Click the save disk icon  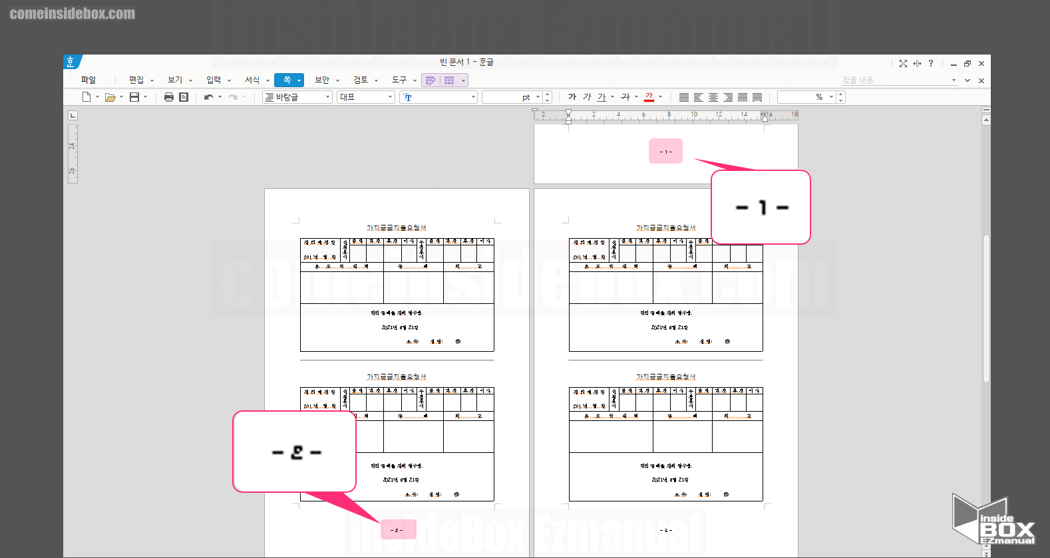pyautogui.click(x=134, y=97)
